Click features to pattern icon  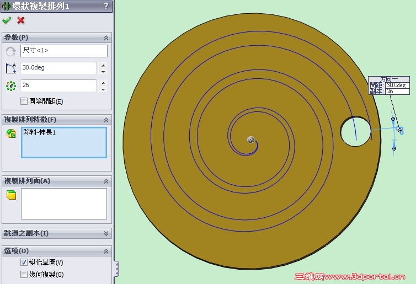coord(11,133)
